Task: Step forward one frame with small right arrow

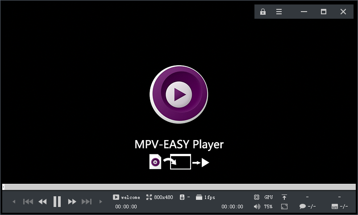Action: coord(100,202)
